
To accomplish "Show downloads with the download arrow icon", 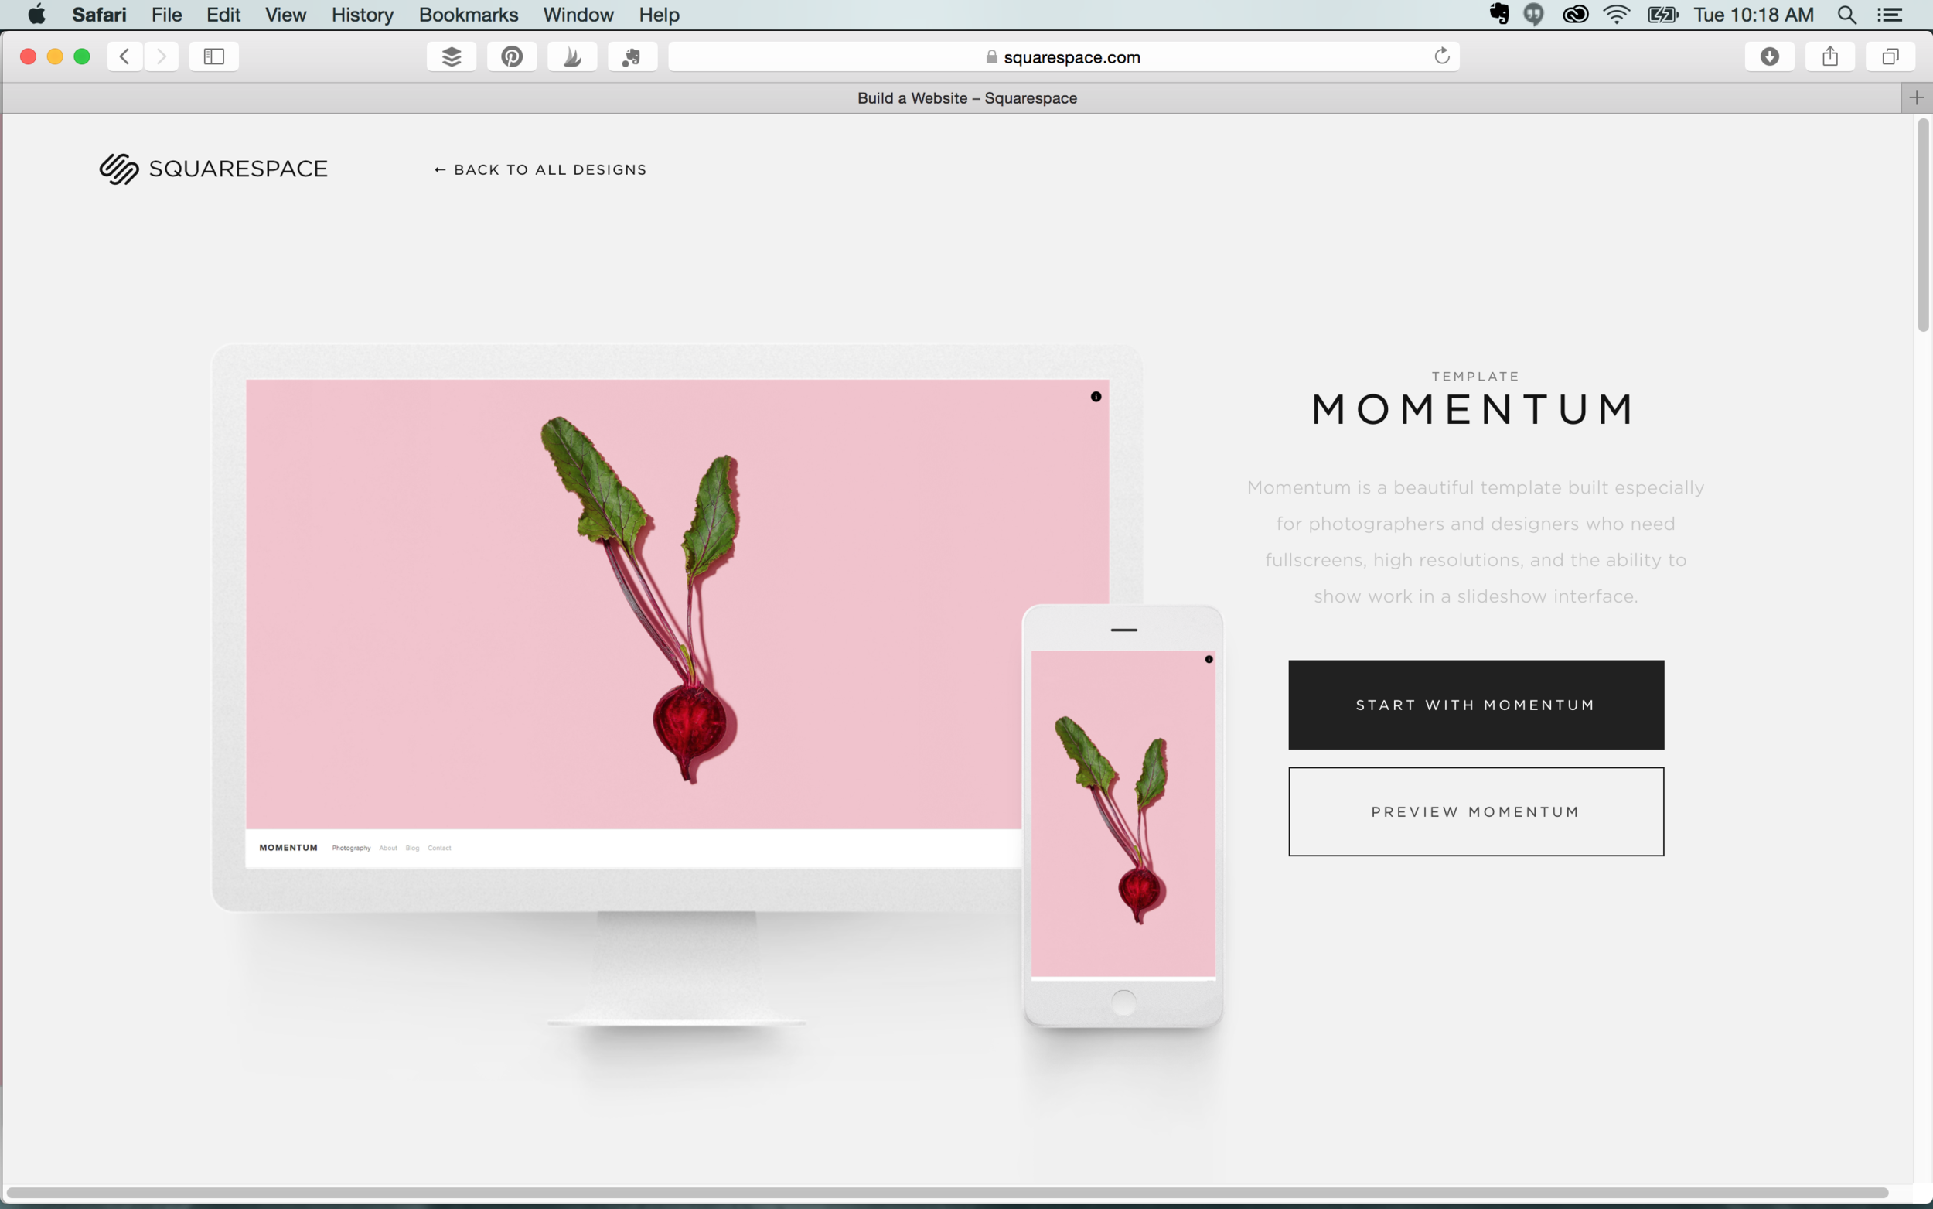I will tap(1770, 56).
